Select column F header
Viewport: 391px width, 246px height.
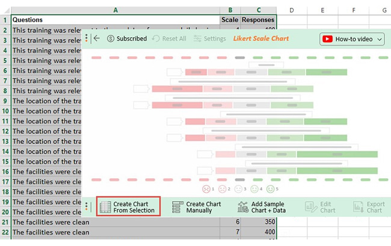[x=354, y=10]
